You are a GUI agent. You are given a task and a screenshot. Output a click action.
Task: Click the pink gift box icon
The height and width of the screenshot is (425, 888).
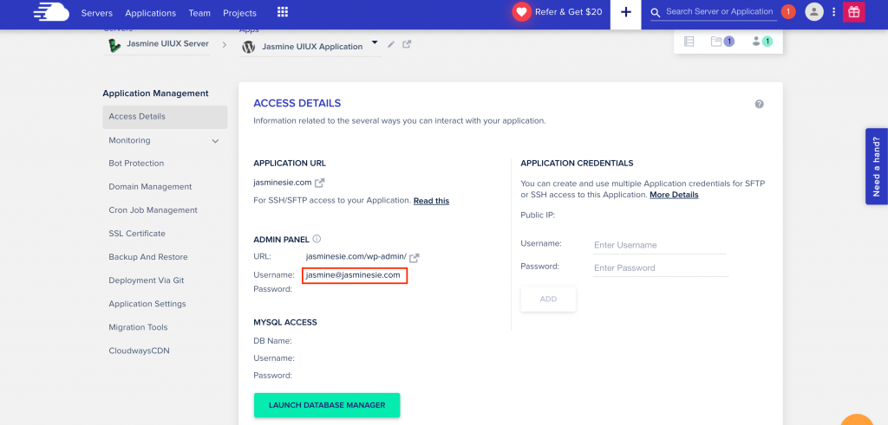point(853,12)
